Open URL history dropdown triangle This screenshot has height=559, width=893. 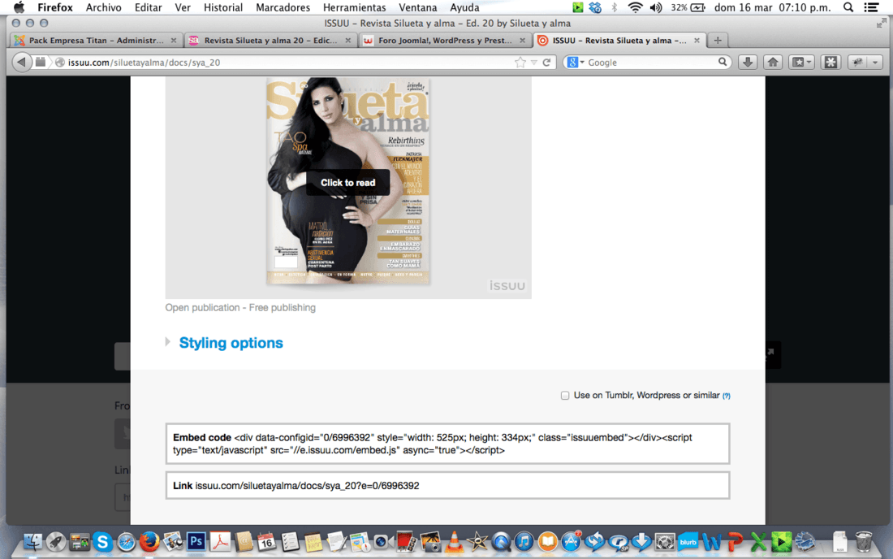533,63
